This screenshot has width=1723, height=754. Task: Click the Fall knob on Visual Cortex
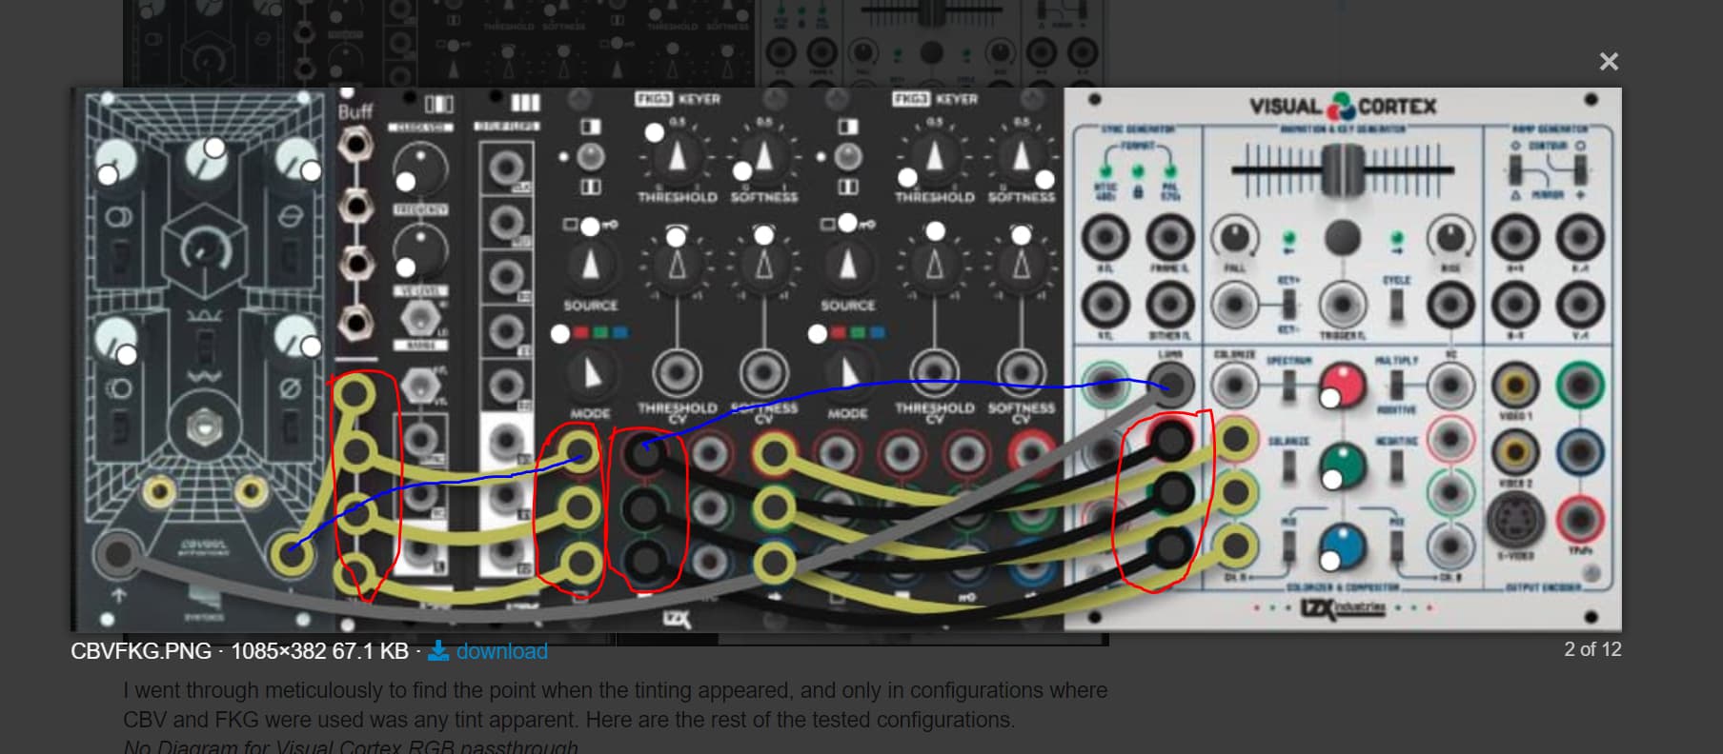1234,236
